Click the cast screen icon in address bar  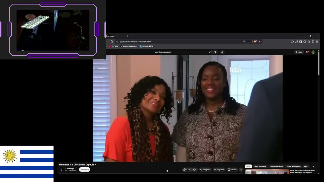249,41
